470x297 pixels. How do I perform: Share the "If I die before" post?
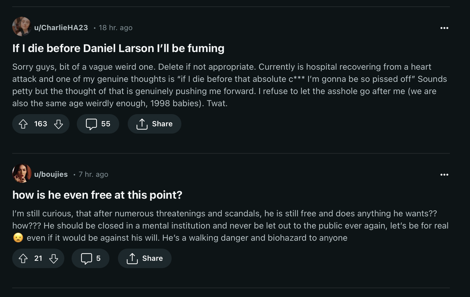click(x=154, y=124)
